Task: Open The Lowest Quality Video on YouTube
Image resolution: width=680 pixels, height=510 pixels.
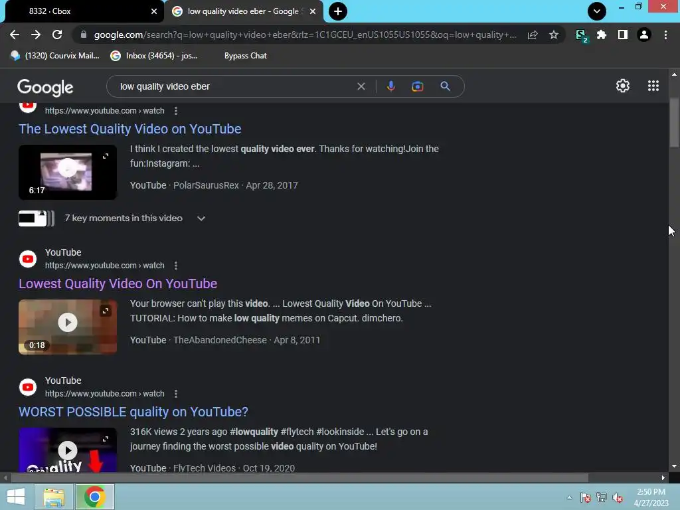Action: tap(129, 129)
